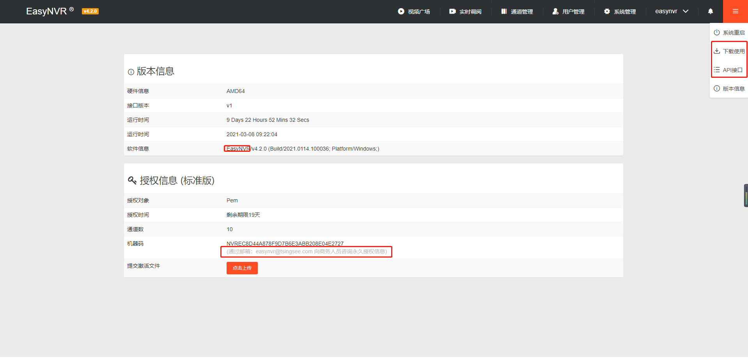Click the 机器码 row label

point(135,244)
